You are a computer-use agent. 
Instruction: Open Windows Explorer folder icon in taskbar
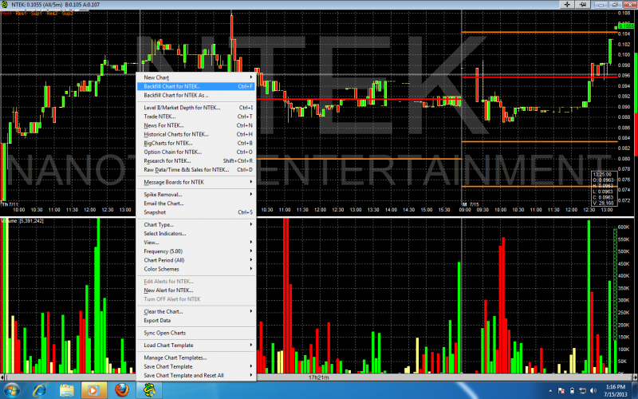point(66,390)
